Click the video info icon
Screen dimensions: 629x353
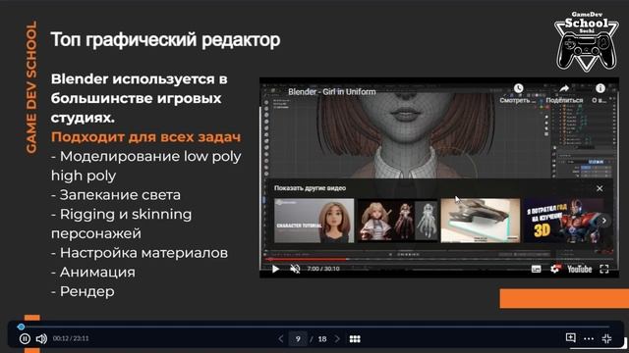(600, 88)
